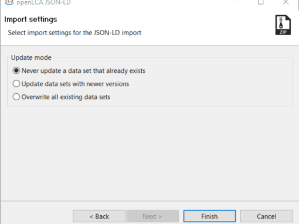Click the Never update radio circle
The width and height of the screenshot is (299, 224).
pos(16,70)
